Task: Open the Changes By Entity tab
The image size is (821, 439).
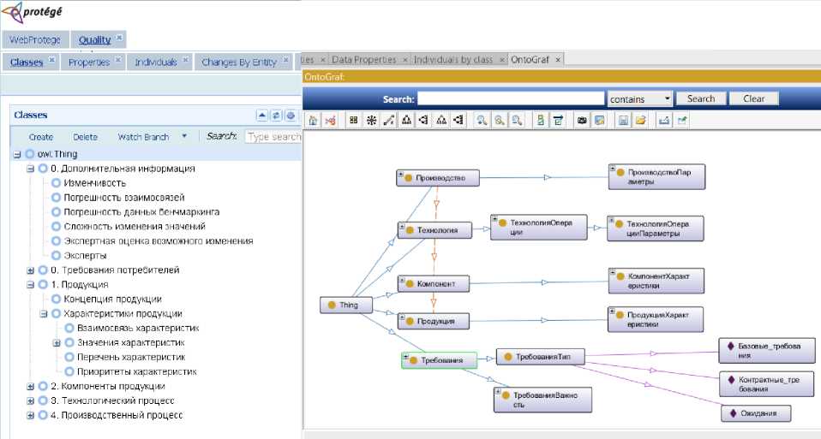Action: (x=239, y=62)
